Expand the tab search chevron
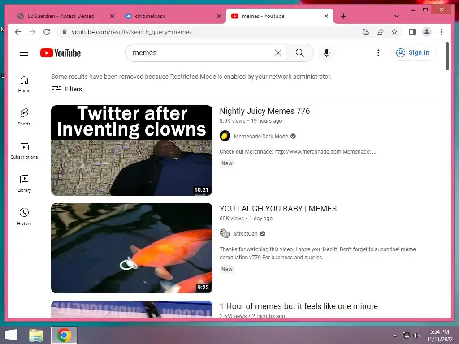459x344 pixels. [x=397, y=16]
